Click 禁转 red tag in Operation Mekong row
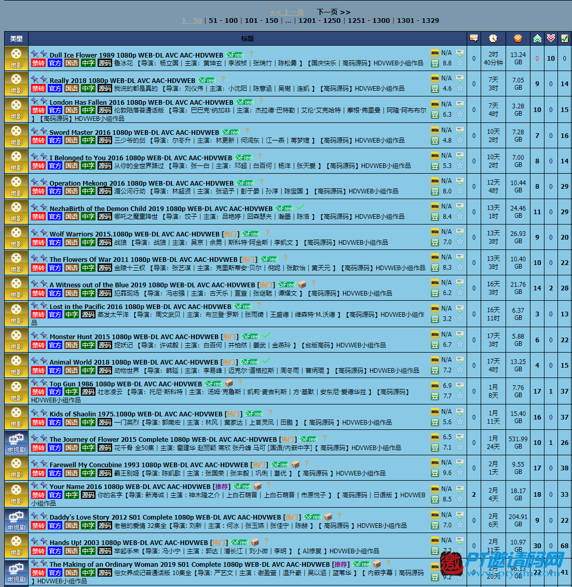Screen dimensions: 572x587 [x=38, y=191]
